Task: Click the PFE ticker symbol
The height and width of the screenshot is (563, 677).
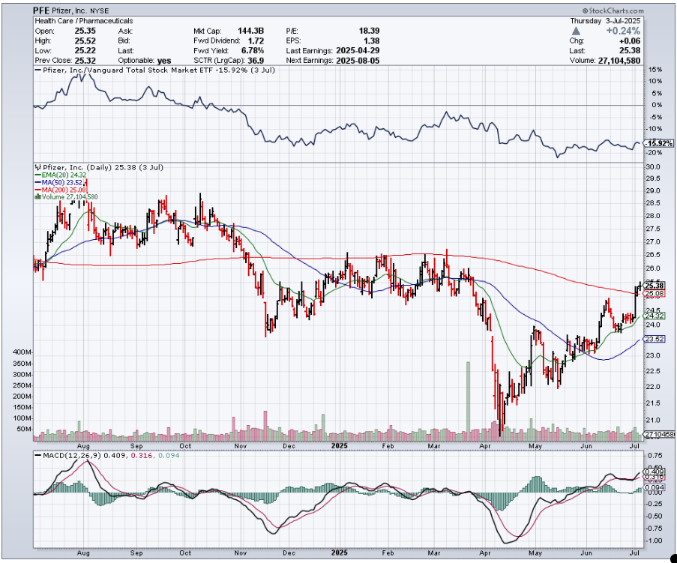Action: [x=41, y=10]
